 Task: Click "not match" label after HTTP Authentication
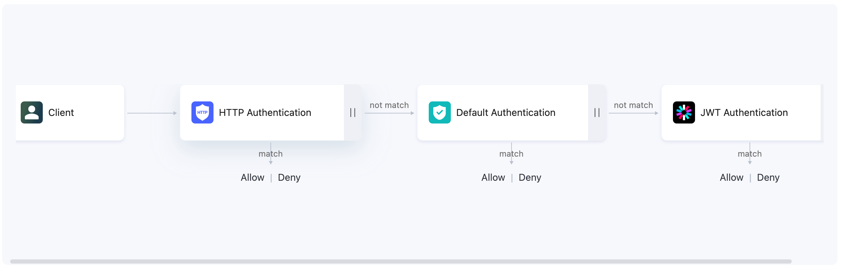389,105
